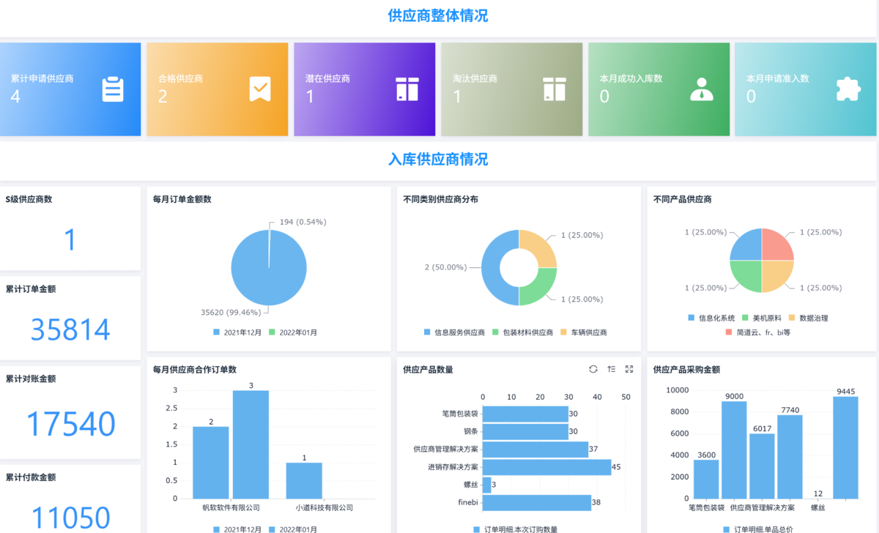The image size is (879, 533).
Task: Click the sort icon on 供应产品数量 chart
Action: pyautogui.click(x=611, y=369)
